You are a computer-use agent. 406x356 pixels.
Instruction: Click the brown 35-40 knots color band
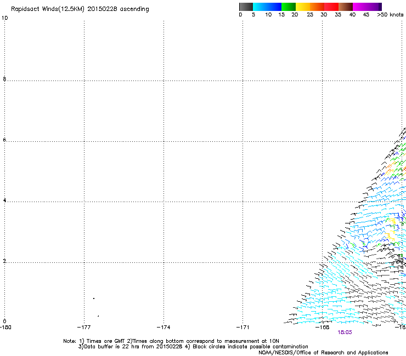click(x=346, y=7)
